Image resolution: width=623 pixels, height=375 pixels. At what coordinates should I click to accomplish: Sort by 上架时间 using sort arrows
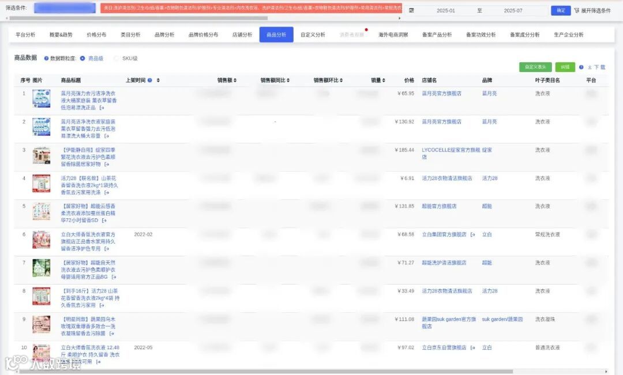(x=158, y=80)
